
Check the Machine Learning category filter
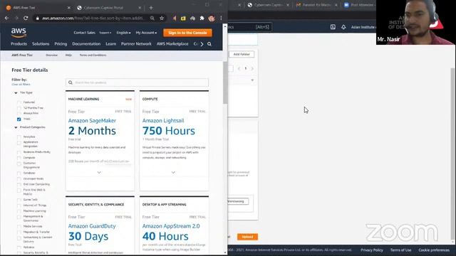tap(19, 211)
